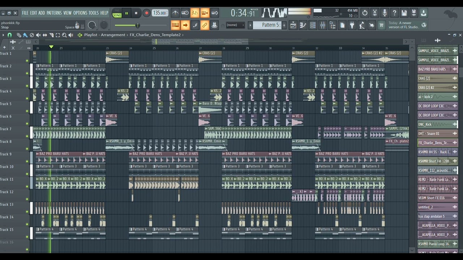Open the FX_Charlie_Dens_Template2 breadcrumb
Screen dimensions: 463x260
coord(155,35)
